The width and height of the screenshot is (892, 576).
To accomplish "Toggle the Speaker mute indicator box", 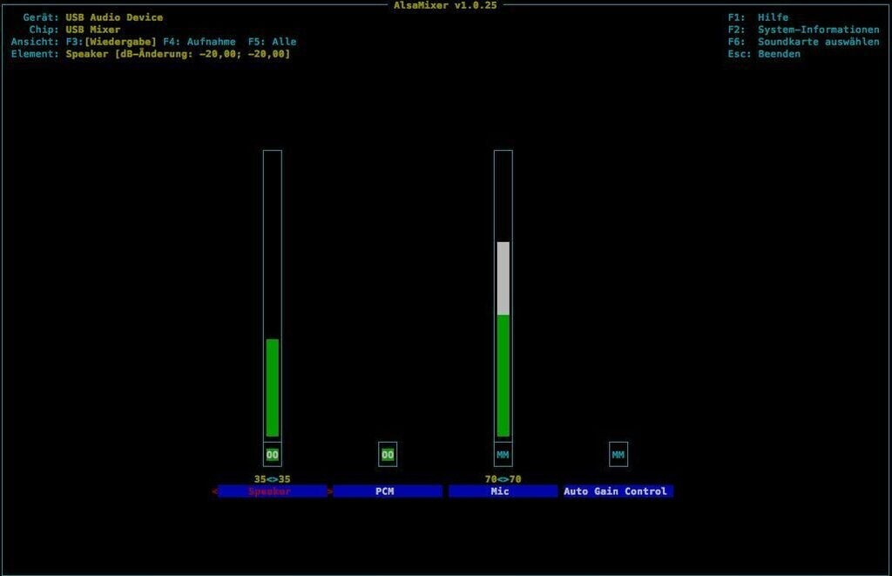I will [272, 455].
